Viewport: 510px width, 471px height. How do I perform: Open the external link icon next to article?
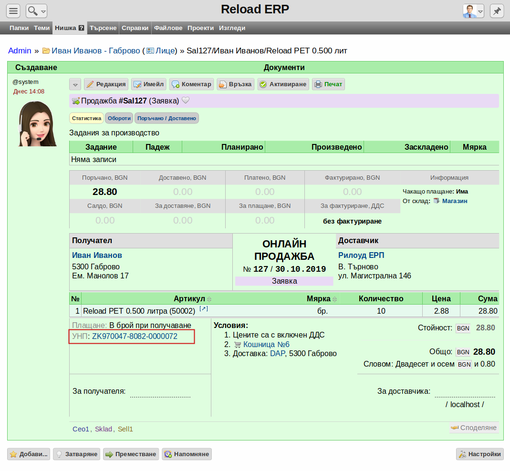204,309
